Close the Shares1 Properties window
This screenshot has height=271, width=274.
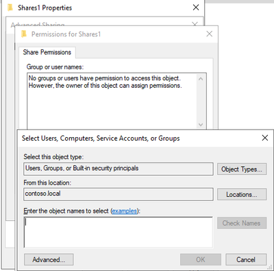tap(196, 8)
